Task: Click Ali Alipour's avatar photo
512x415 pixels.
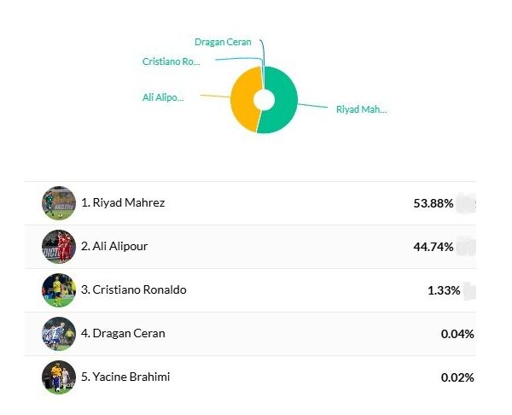Action: [59, 247]
